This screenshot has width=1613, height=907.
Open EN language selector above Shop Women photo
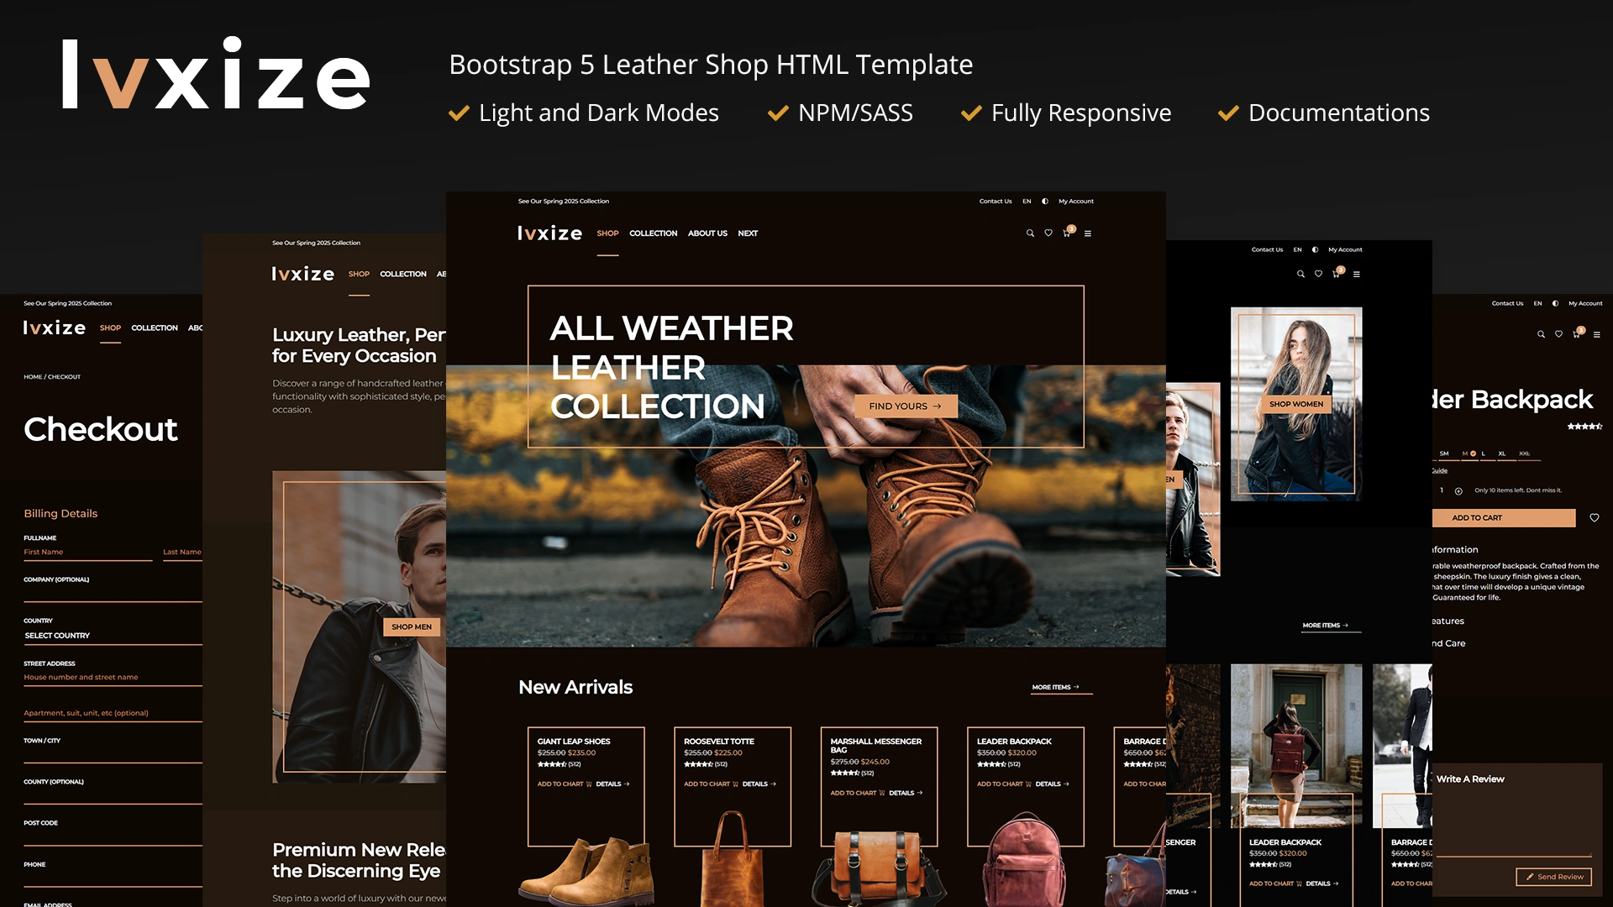[x=1297, y=249]
